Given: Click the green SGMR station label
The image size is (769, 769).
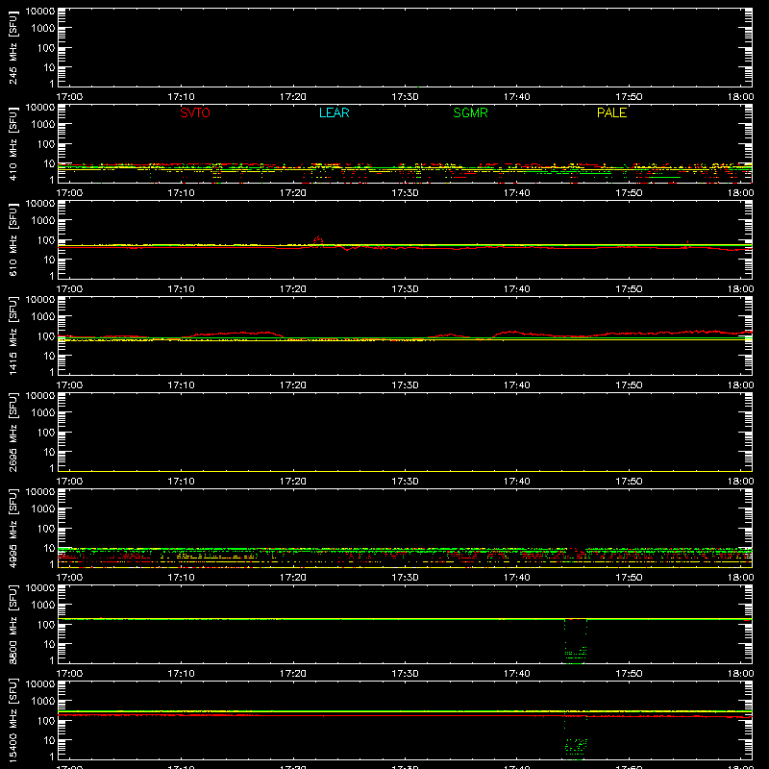Looking at the screenshot, I should pyautogui.click(x=470, y=112).
